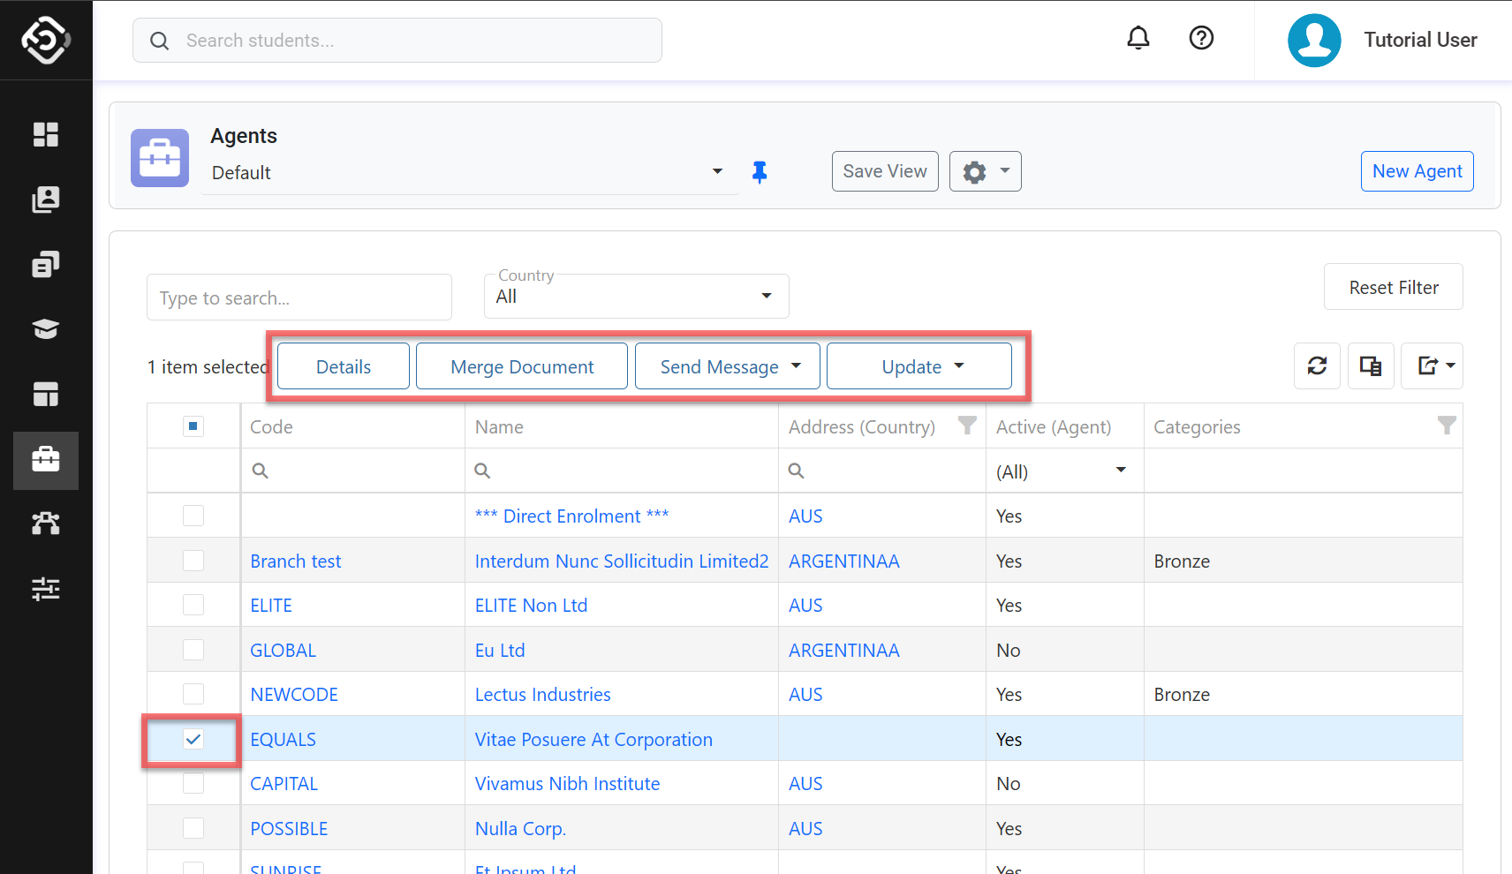
Task: Click the search magnifier in top search bar
Action: point(159,41)
